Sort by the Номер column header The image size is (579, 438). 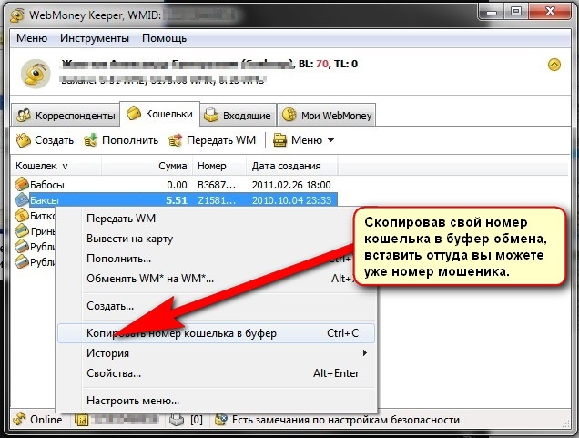[219, 166]
